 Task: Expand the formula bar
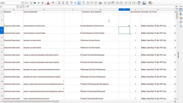click(x=176, y=7)
